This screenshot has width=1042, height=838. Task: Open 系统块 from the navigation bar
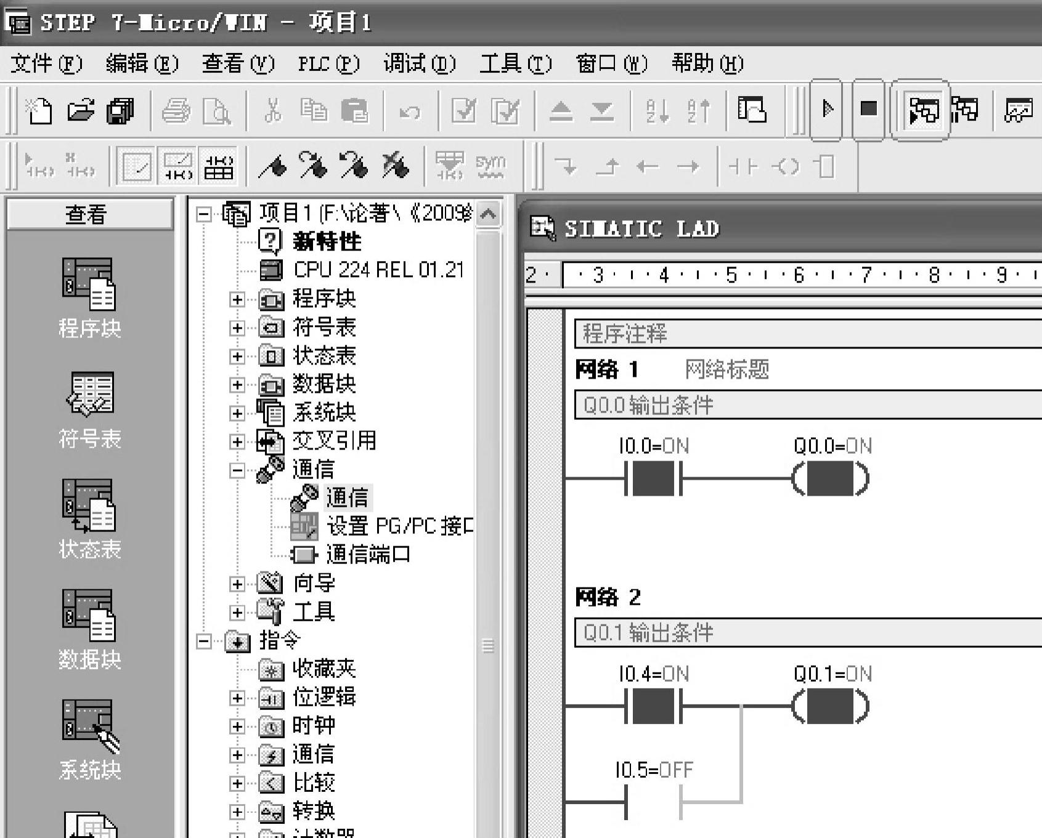(x=89, y=741)
